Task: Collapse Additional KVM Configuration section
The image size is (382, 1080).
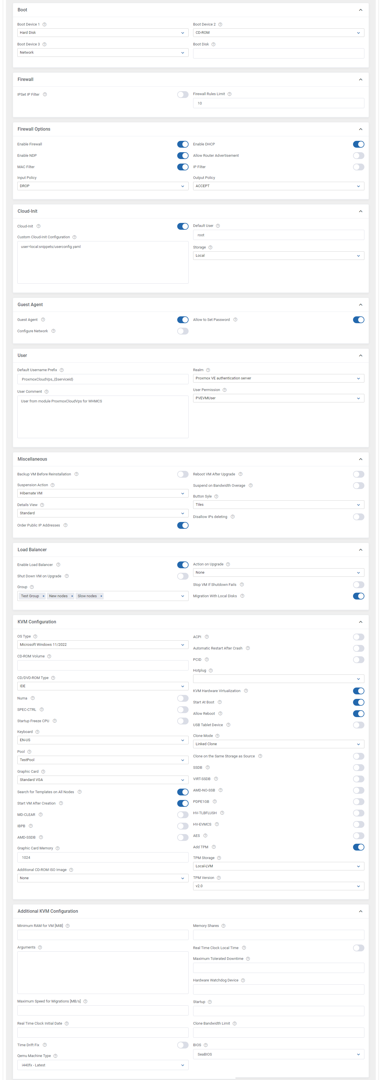Action: click(360, 911)
